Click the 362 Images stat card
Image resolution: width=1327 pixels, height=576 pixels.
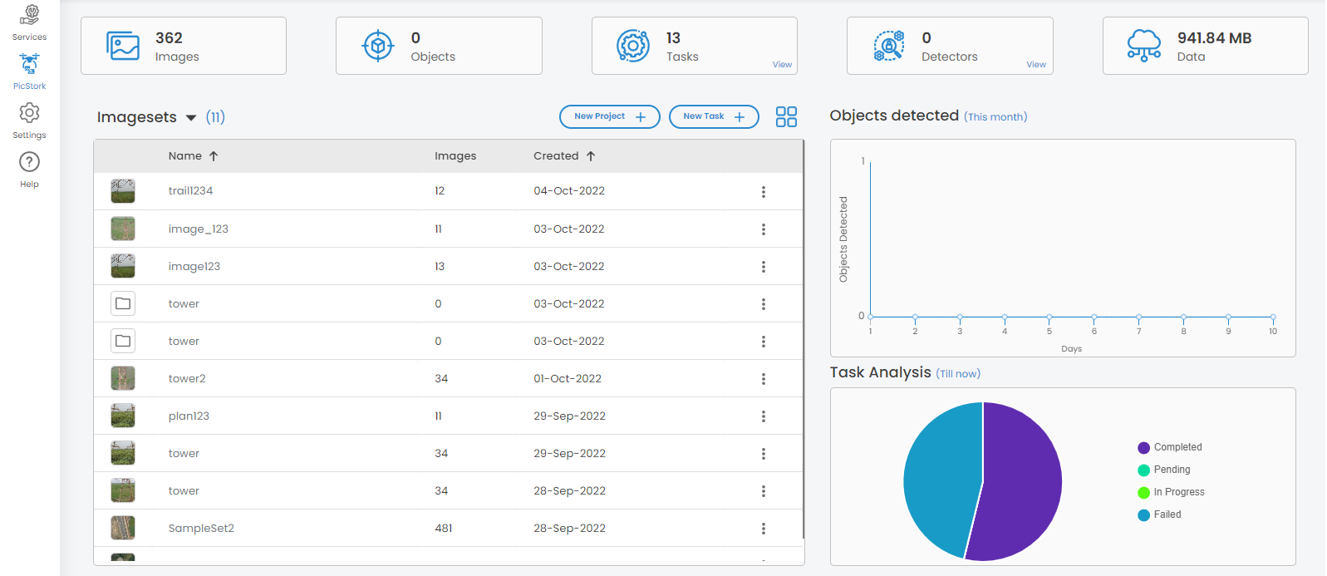point(184,46)
